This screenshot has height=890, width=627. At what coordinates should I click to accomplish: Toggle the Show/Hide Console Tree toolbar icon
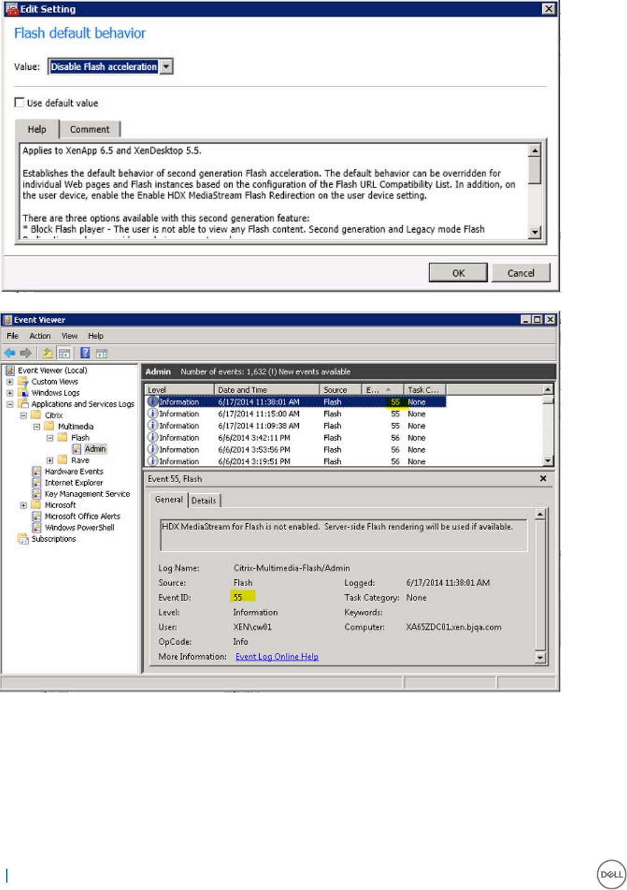tap(64, 353)
